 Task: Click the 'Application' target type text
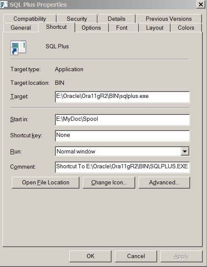[x=69, y=70]
